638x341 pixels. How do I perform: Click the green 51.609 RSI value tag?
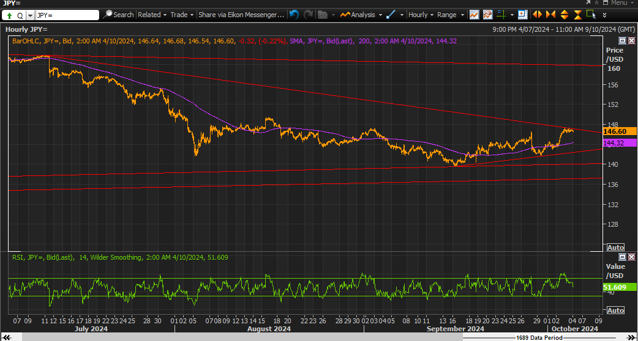click(x=619, y=287)
